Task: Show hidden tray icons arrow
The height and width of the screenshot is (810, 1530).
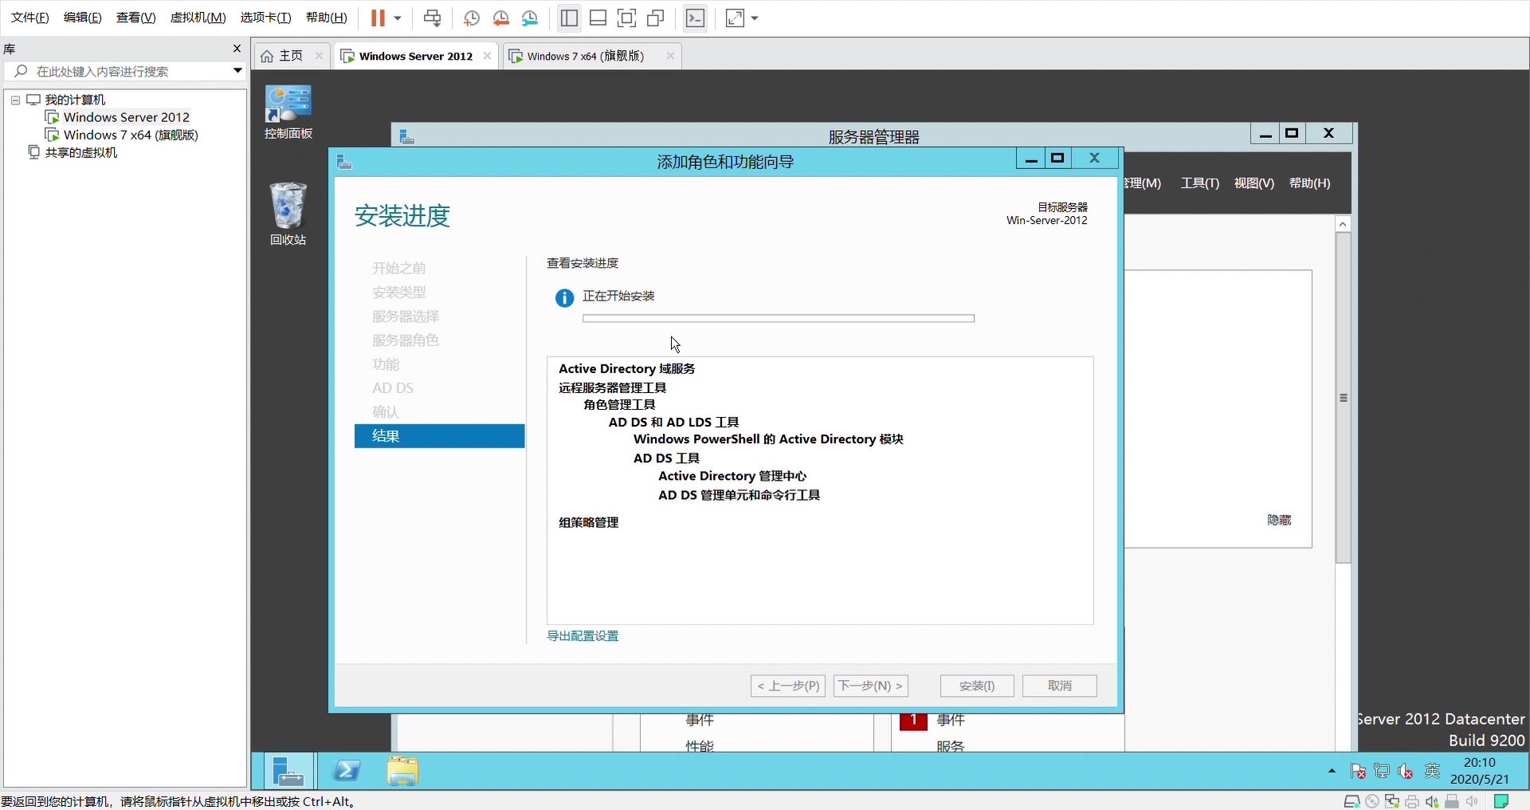Action: (1332, 771)
